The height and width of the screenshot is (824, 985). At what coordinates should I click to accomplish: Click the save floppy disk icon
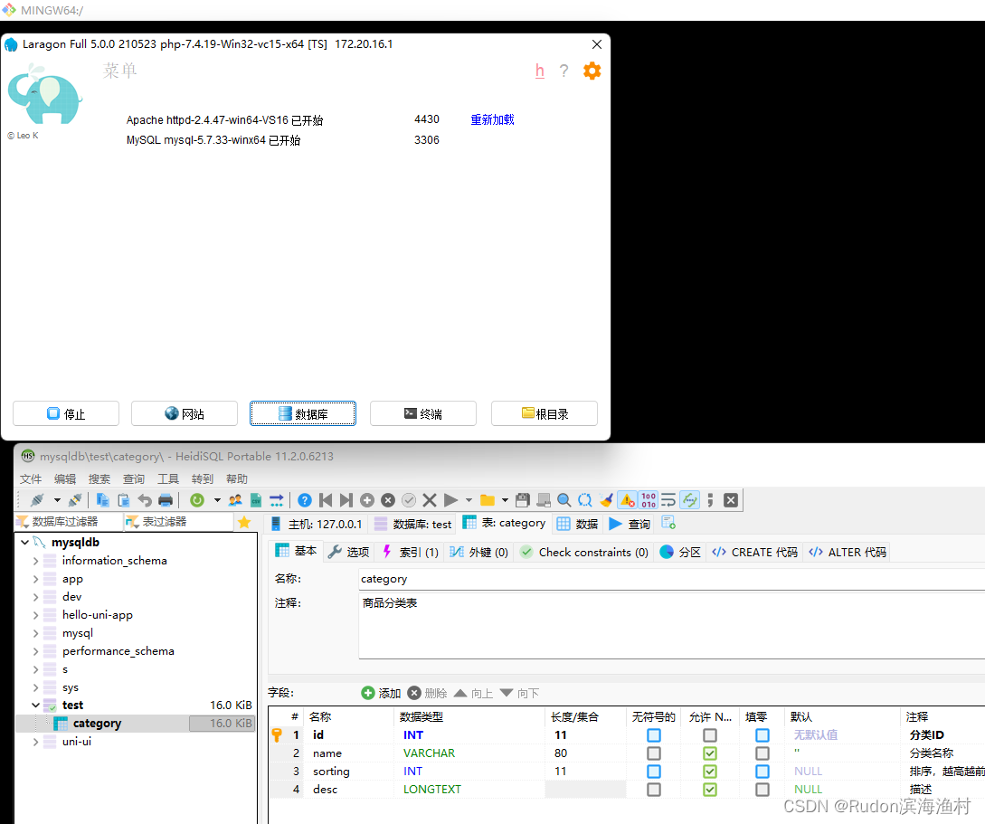pos(523,500)
